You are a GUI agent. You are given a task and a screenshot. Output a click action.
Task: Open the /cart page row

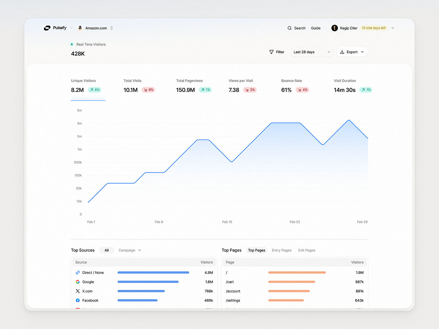(295, 282)
